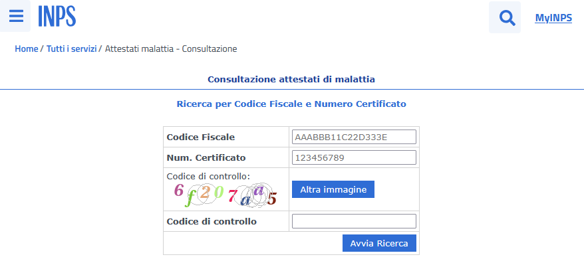The width and height of the screenshot is (584, 267).
Task: Click the INPS logo
Action: 57,17
